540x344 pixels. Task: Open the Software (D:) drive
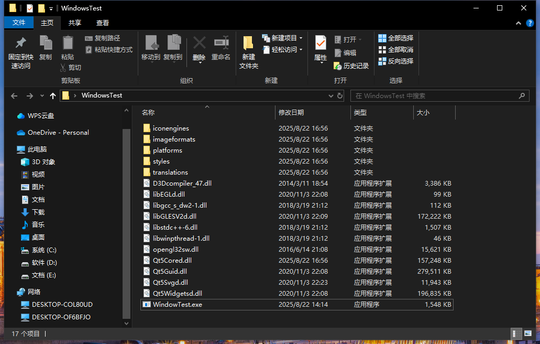[x=39, y=263]
